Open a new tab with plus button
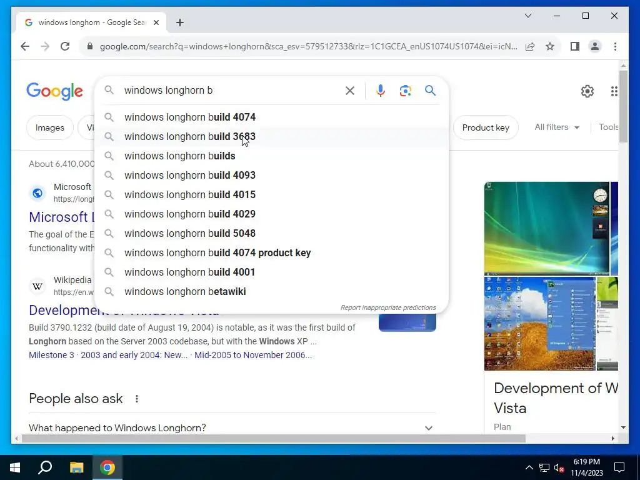 (179, 22)
